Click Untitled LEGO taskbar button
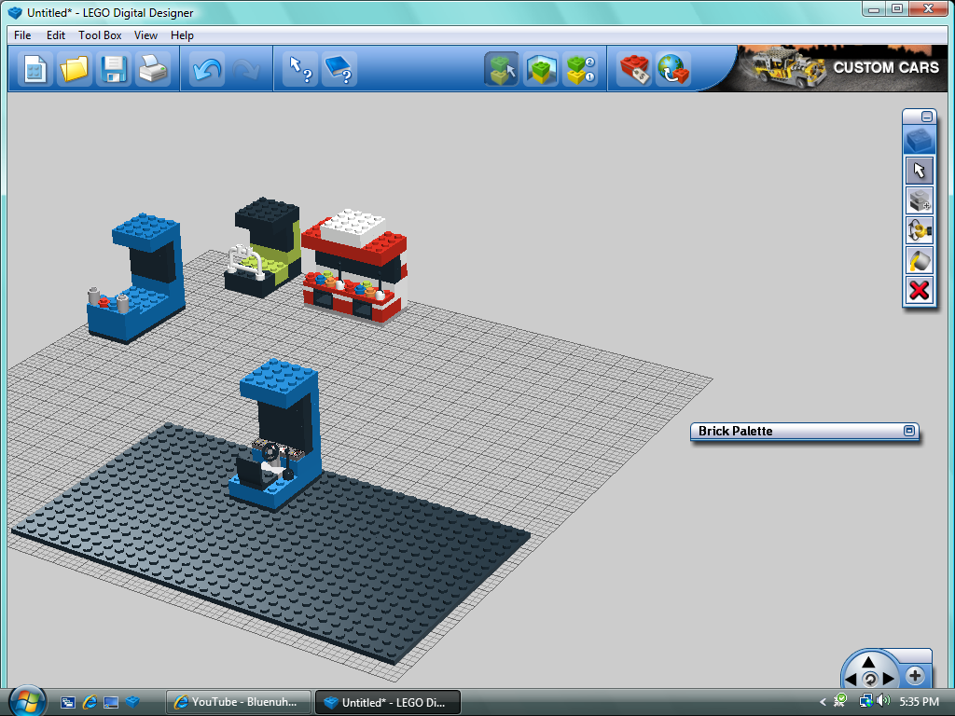This screenshot has height=716, width=955. tap(388, 702)
